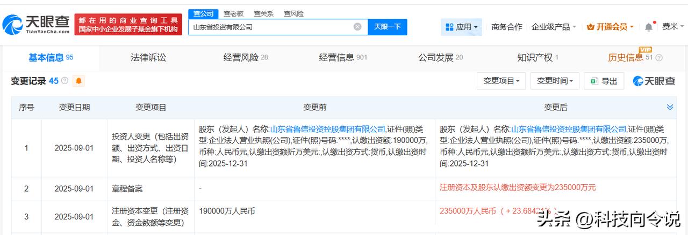Viewport: 688px width, 235px height.
Task: Switch to the 查风险 search tab
Action: pos(293,13)
